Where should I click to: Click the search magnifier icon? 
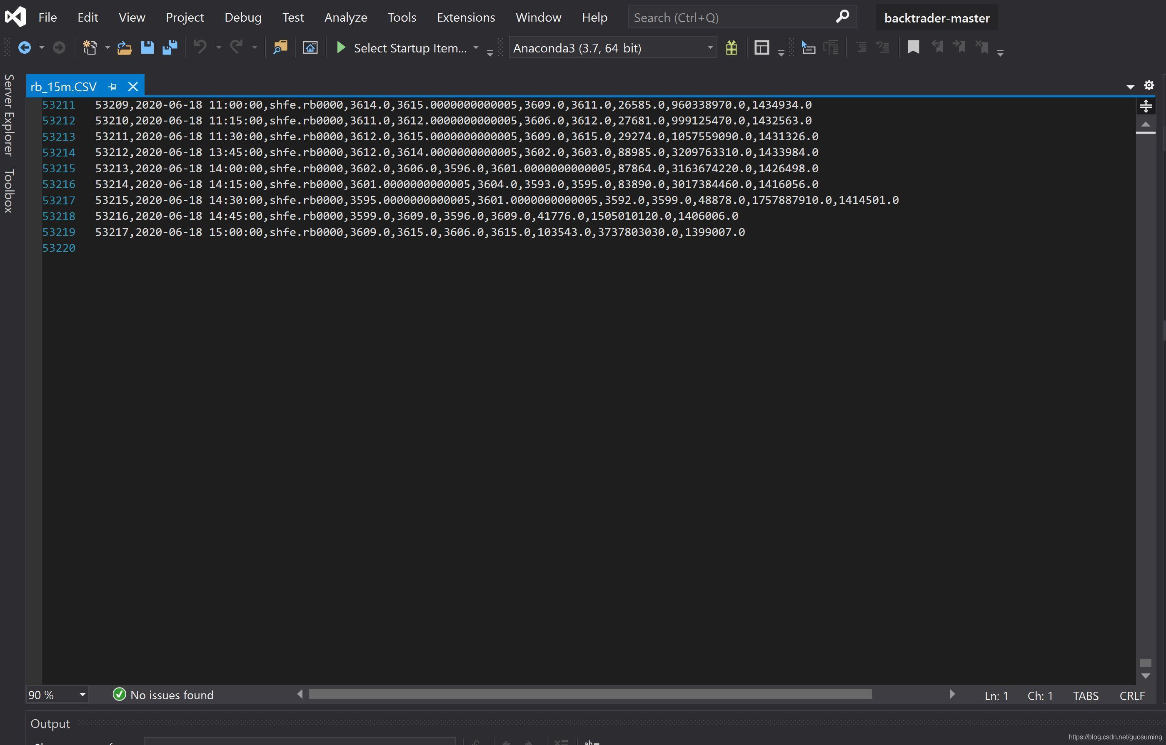click(843, 17)
